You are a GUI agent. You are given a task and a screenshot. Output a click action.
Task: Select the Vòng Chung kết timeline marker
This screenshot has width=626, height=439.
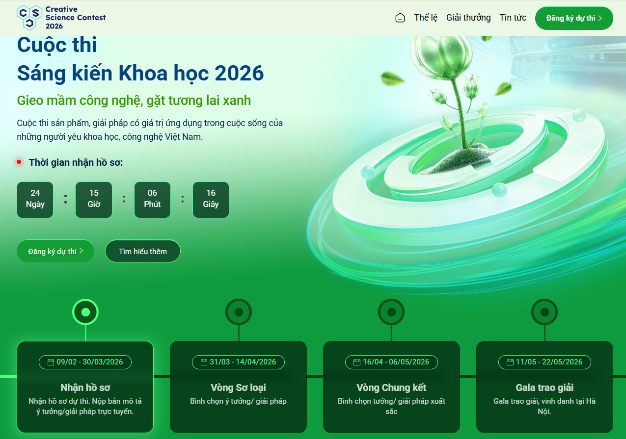391,312
